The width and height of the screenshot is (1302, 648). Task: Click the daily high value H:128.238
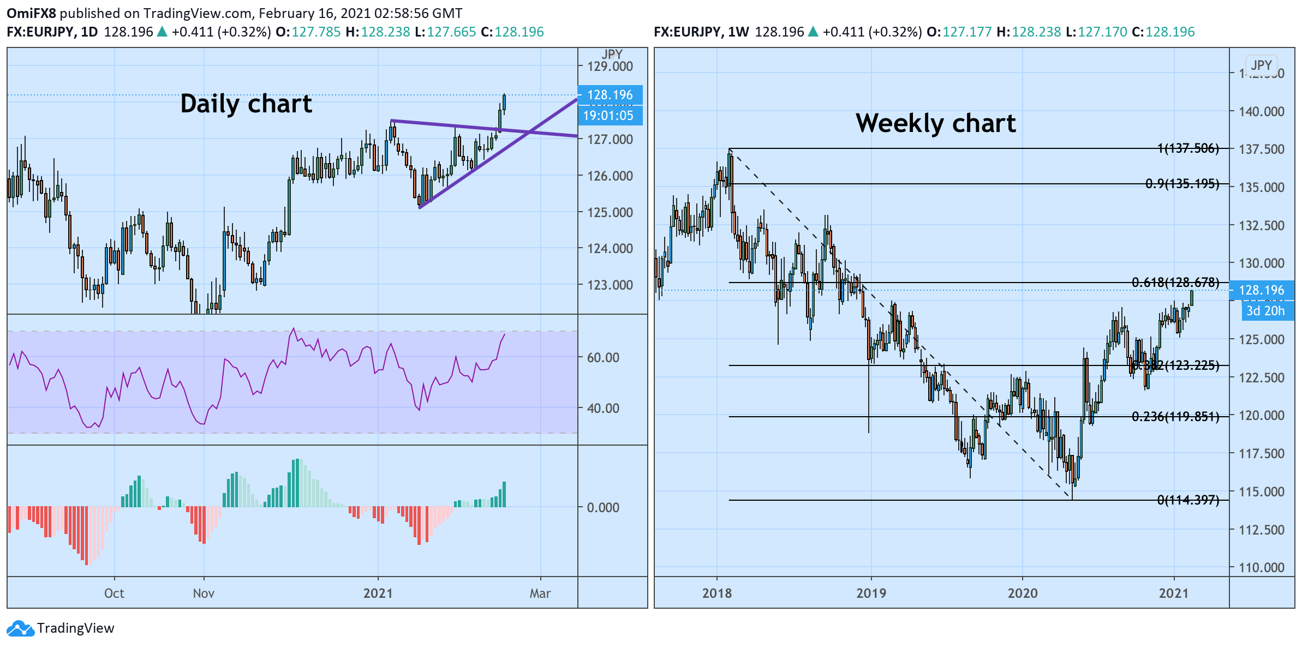pyautogui.click(x=378, y=32)
